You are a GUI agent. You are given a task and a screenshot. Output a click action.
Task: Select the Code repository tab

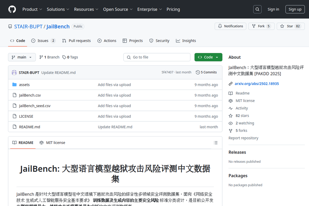[18, 40]
